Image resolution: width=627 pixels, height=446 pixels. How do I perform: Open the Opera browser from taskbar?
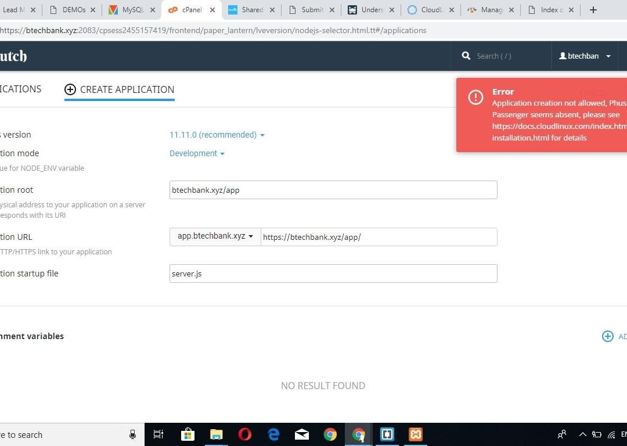click(x=245, y=434)
